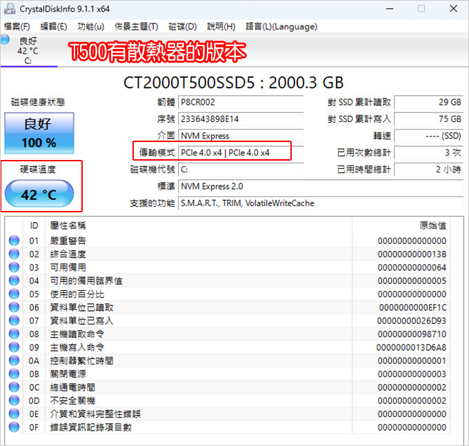Click the status orb for attribute 04 可用的備用臨界值
This screenshot has width=469, height=446.
[14, 281]
